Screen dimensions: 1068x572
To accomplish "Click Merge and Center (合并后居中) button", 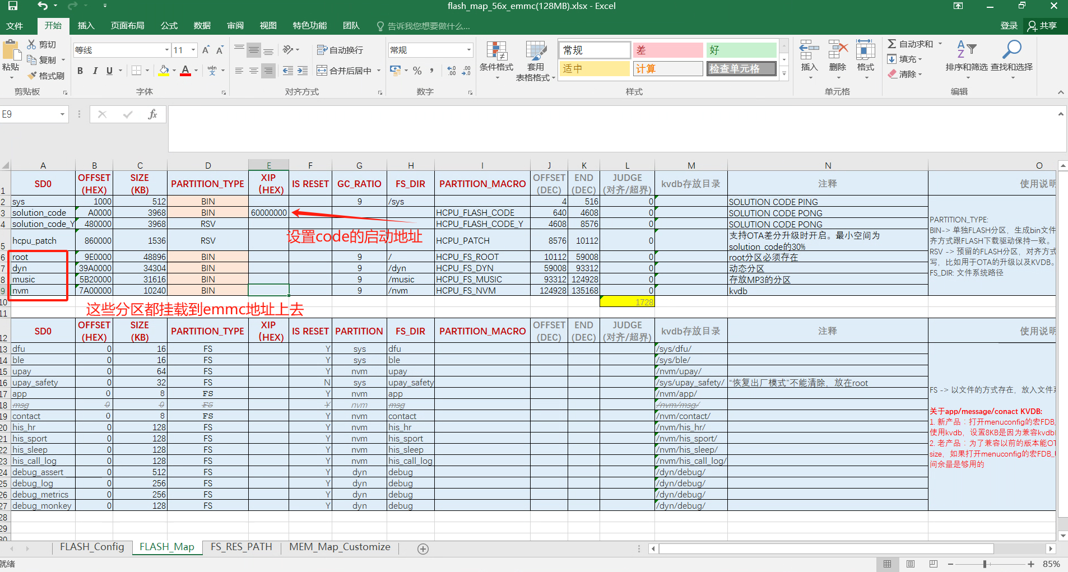I will 344,71.
